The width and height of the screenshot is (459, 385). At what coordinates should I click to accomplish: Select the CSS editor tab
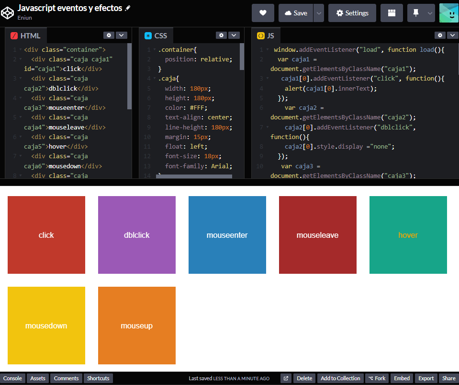pos(156,36)
